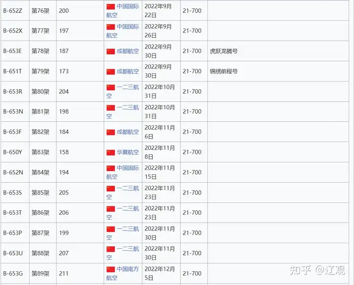Click serial number 211 cell
Viewport: 354px width, 285px height.
(80, 273)
